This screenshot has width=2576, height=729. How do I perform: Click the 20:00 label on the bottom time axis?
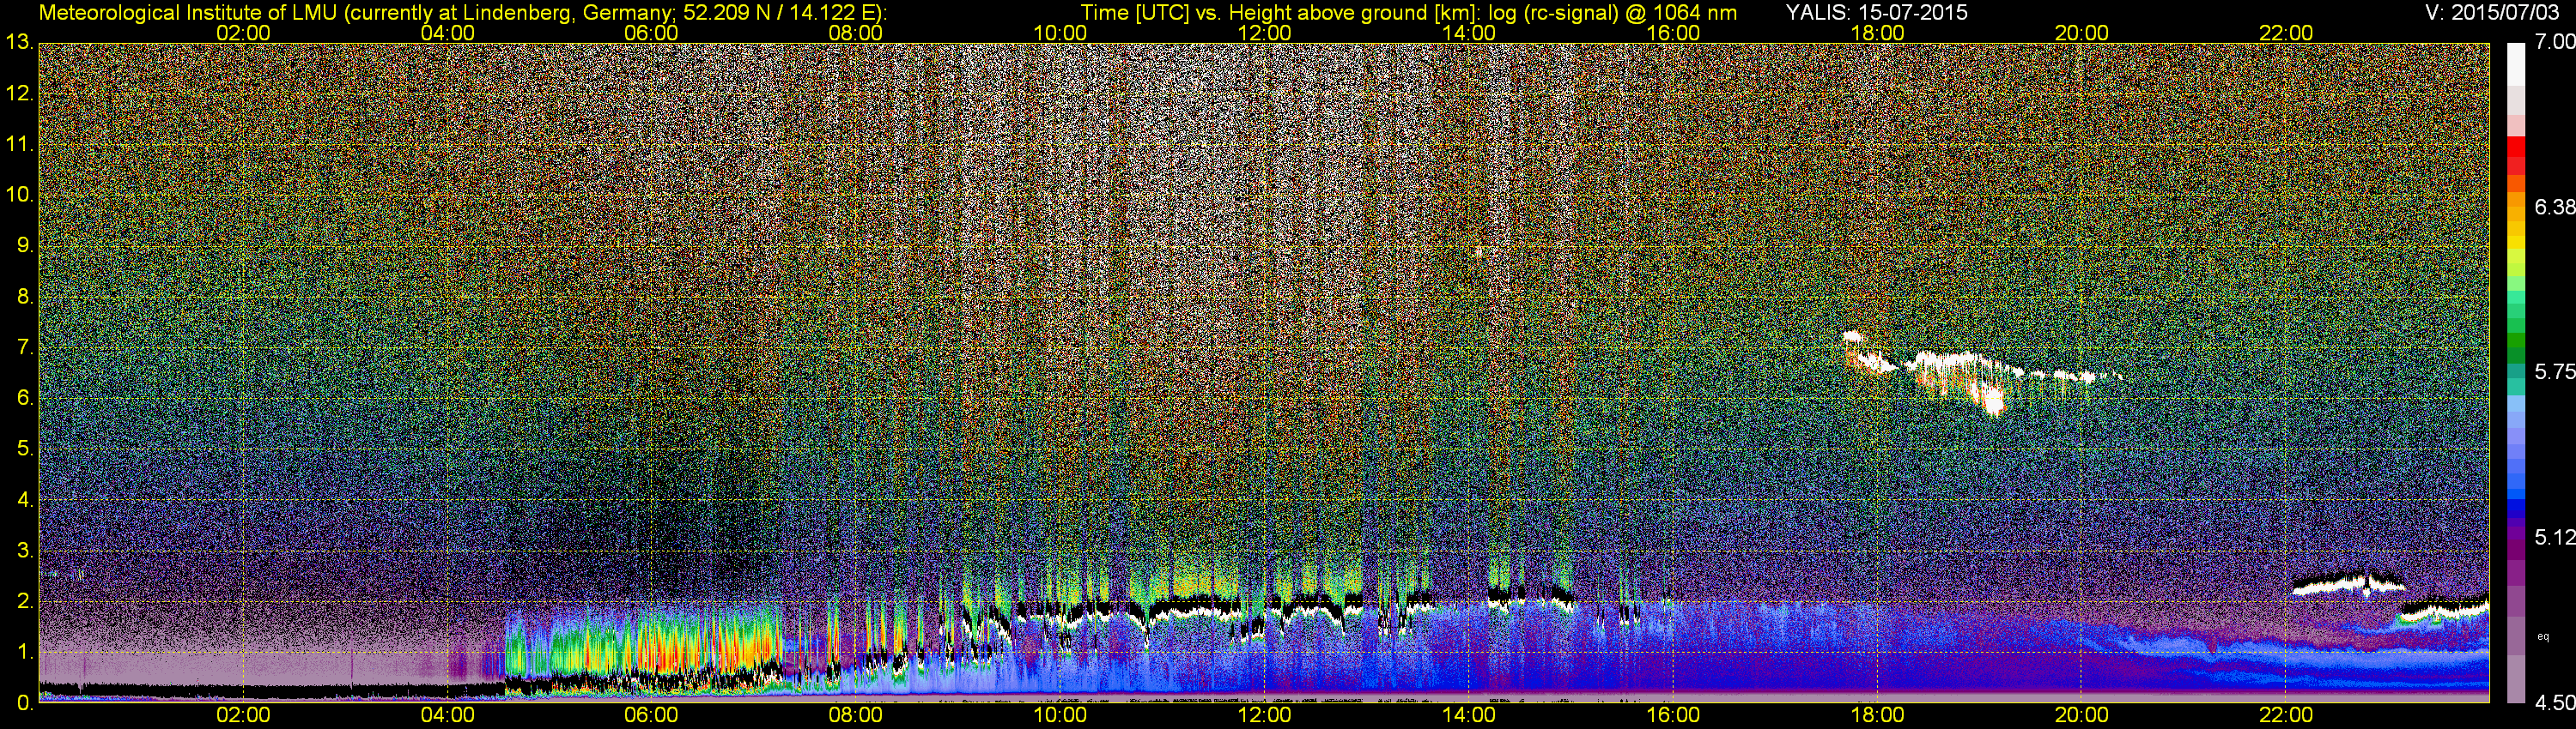click(2082, 715)
